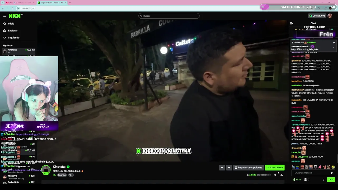
Task: Click the search magnifier icon
Action: coord(141,16)
